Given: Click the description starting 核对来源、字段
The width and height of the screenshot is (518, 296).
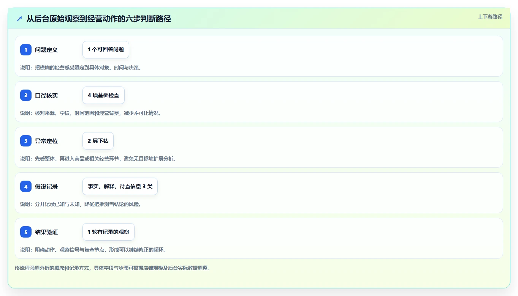Looking at the screenshot, I should point(90,113).
